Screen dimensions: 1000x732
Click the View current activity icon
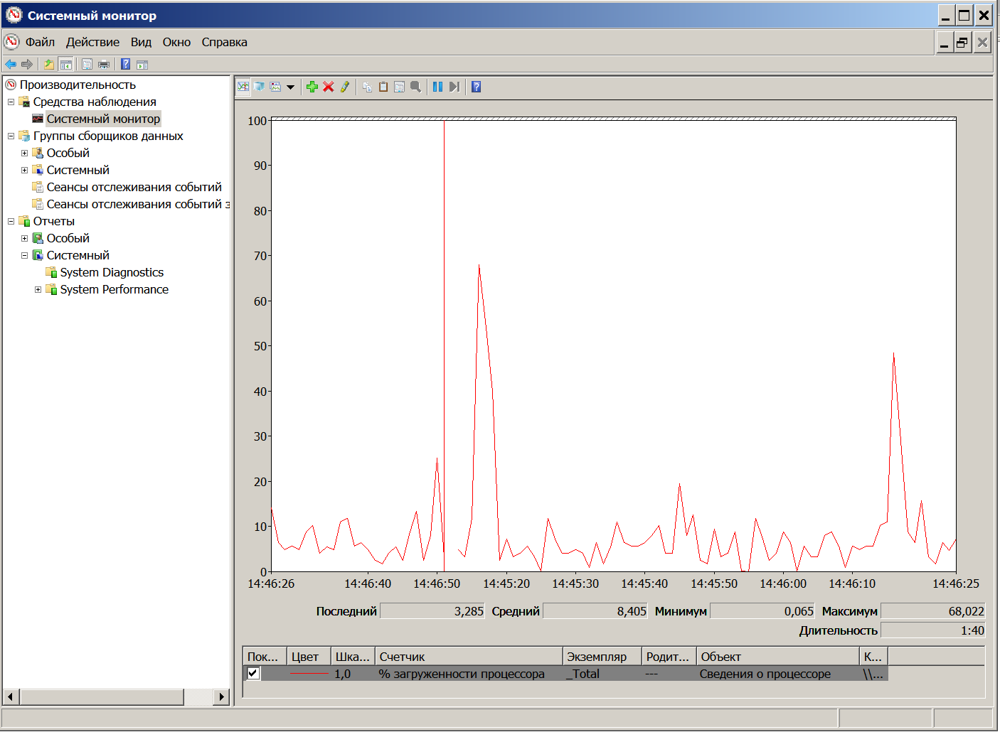(x=243, y=87)
